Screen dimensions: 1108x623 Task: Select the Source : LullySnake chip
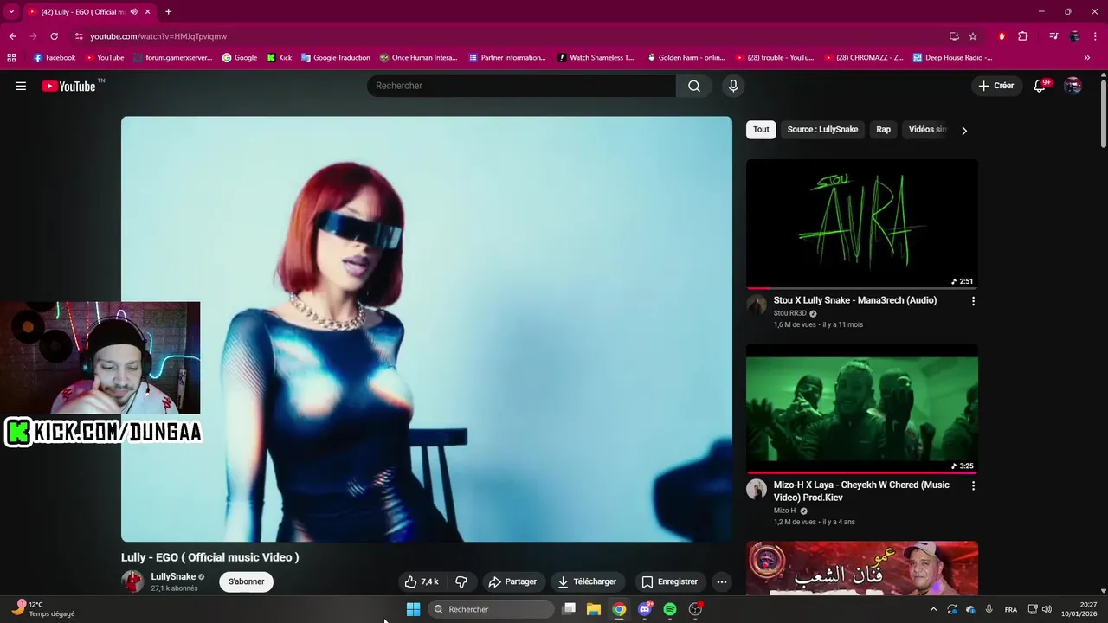pos(822,130)
